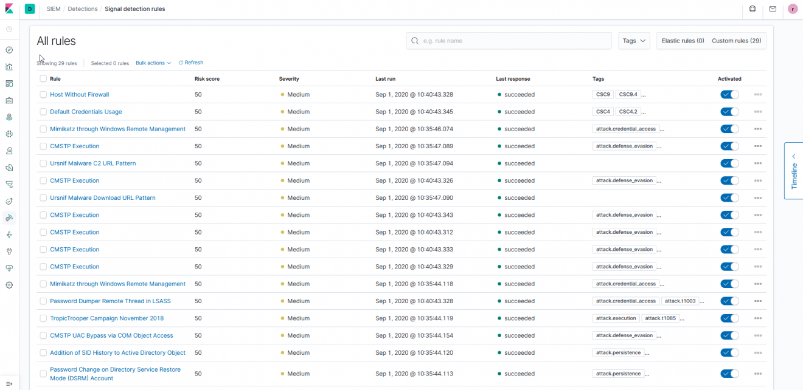Open Stack Monitoring heartbeat sidebar icon
The width and height of the screenshot is (803, 390).
pyautogui.click(x=9, y=268)
